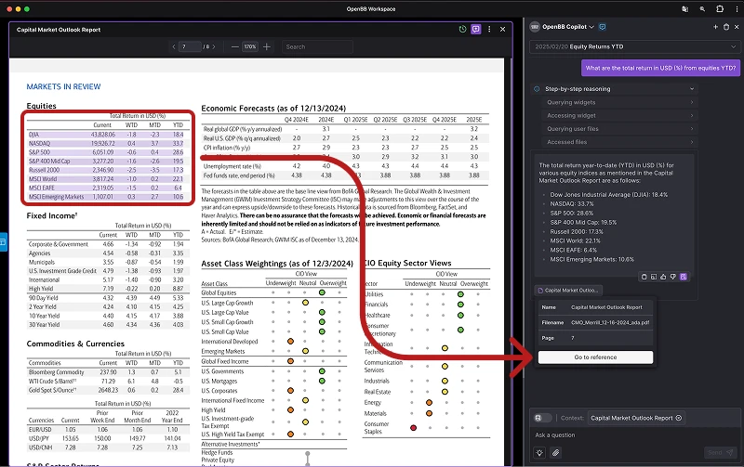
Task: Click the thumbs up icon on the response
Action: (x=664, y=276)
